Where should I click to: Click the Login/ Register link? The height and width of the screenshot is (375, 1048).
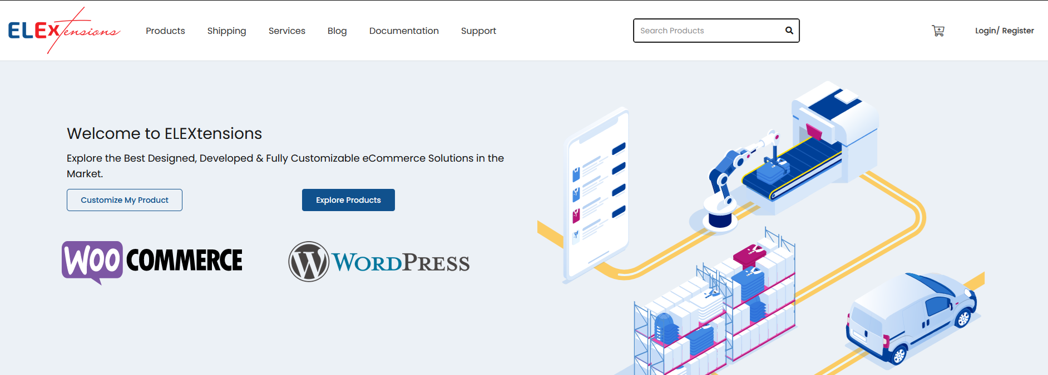[1004, 31]
